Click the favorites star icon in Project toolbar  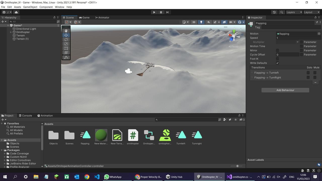point(235,120)
